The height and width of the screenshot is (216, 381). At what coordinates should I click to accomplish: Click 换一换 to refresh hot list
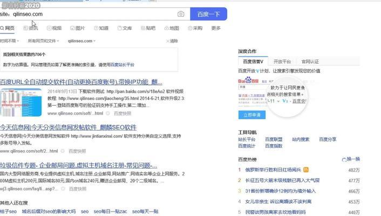[351, 159]
